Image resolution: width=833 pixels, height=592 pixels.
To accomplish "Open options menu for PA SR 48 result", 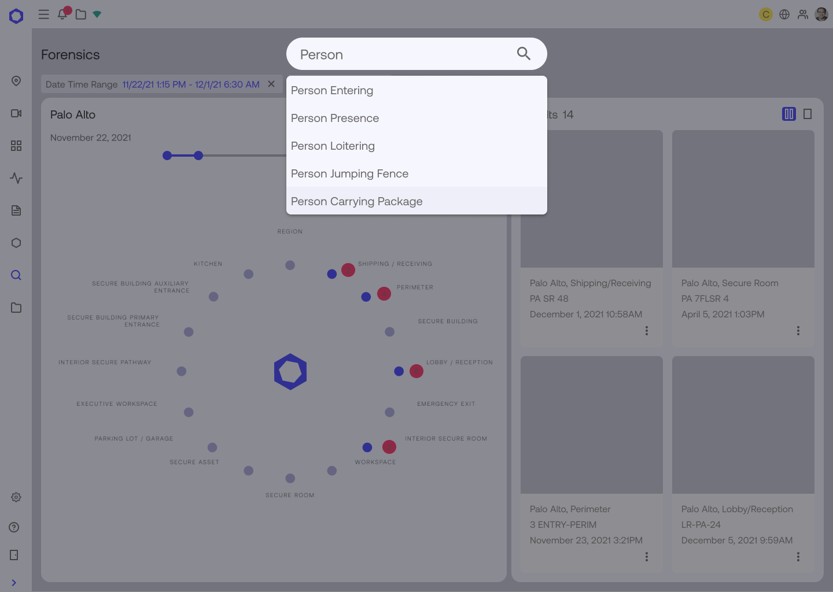I will point(647,331).
